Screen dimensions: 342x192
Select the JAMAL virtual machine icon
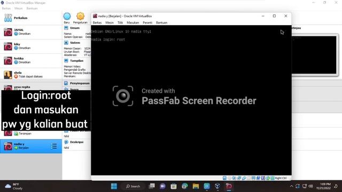[8, 32]
